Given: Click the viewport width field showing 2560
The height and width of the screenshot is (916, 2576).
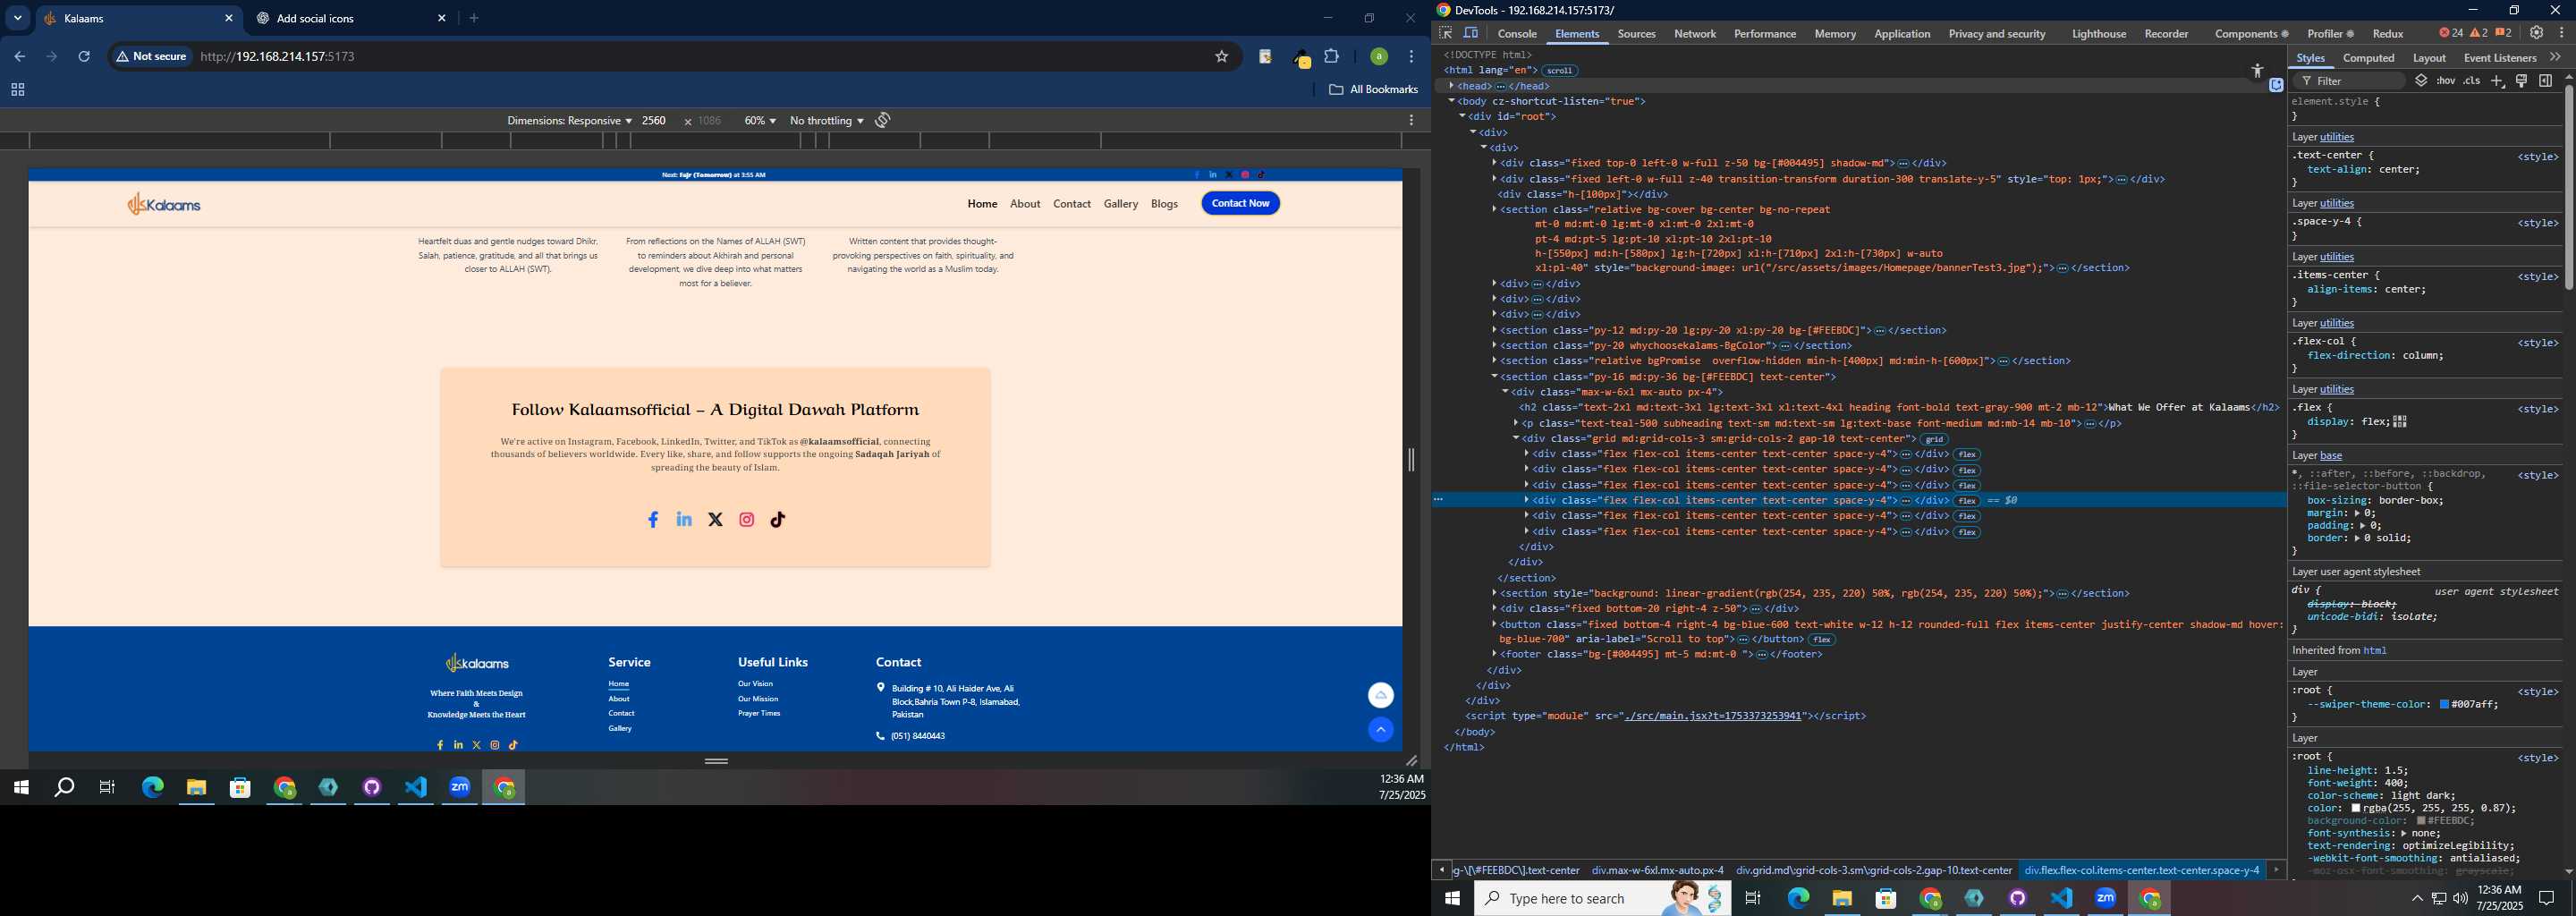Looking at the screenshot, I should (x=655, y=121).
